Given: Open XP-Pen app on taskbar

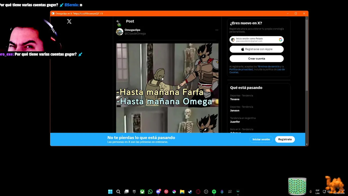Looking at the screenshot, I should click(x=230, y=192).
